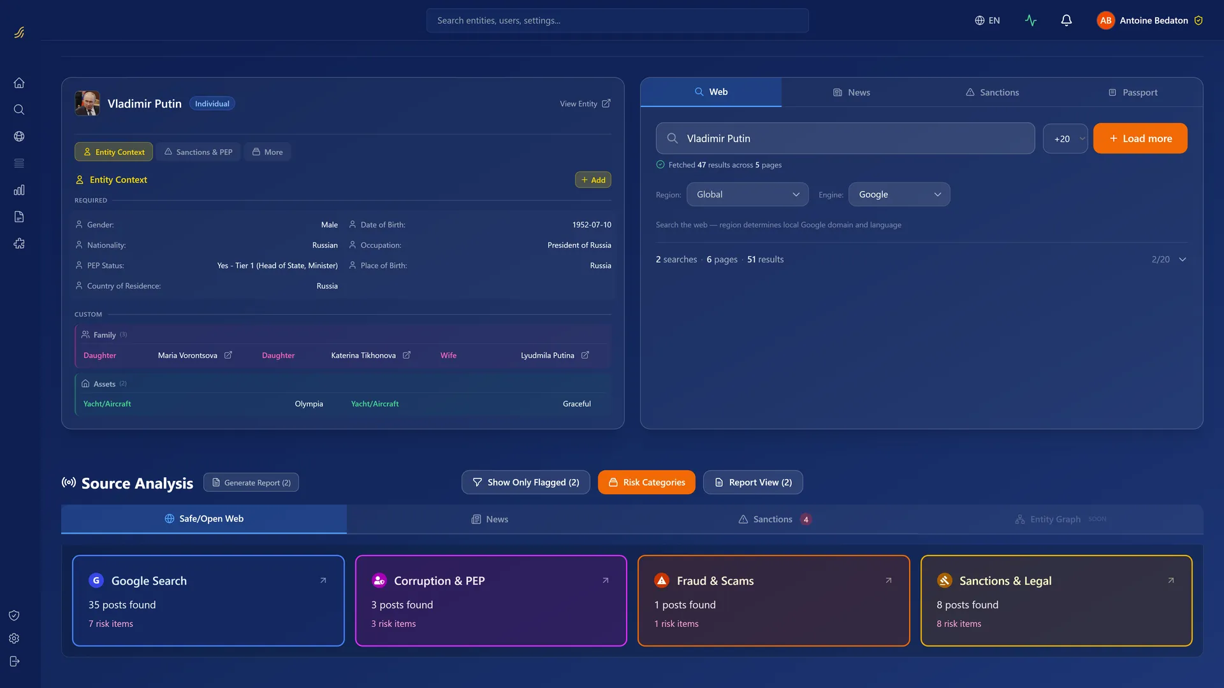
Task: Open the document icon in the sidebar
Action: click(19, 217)
